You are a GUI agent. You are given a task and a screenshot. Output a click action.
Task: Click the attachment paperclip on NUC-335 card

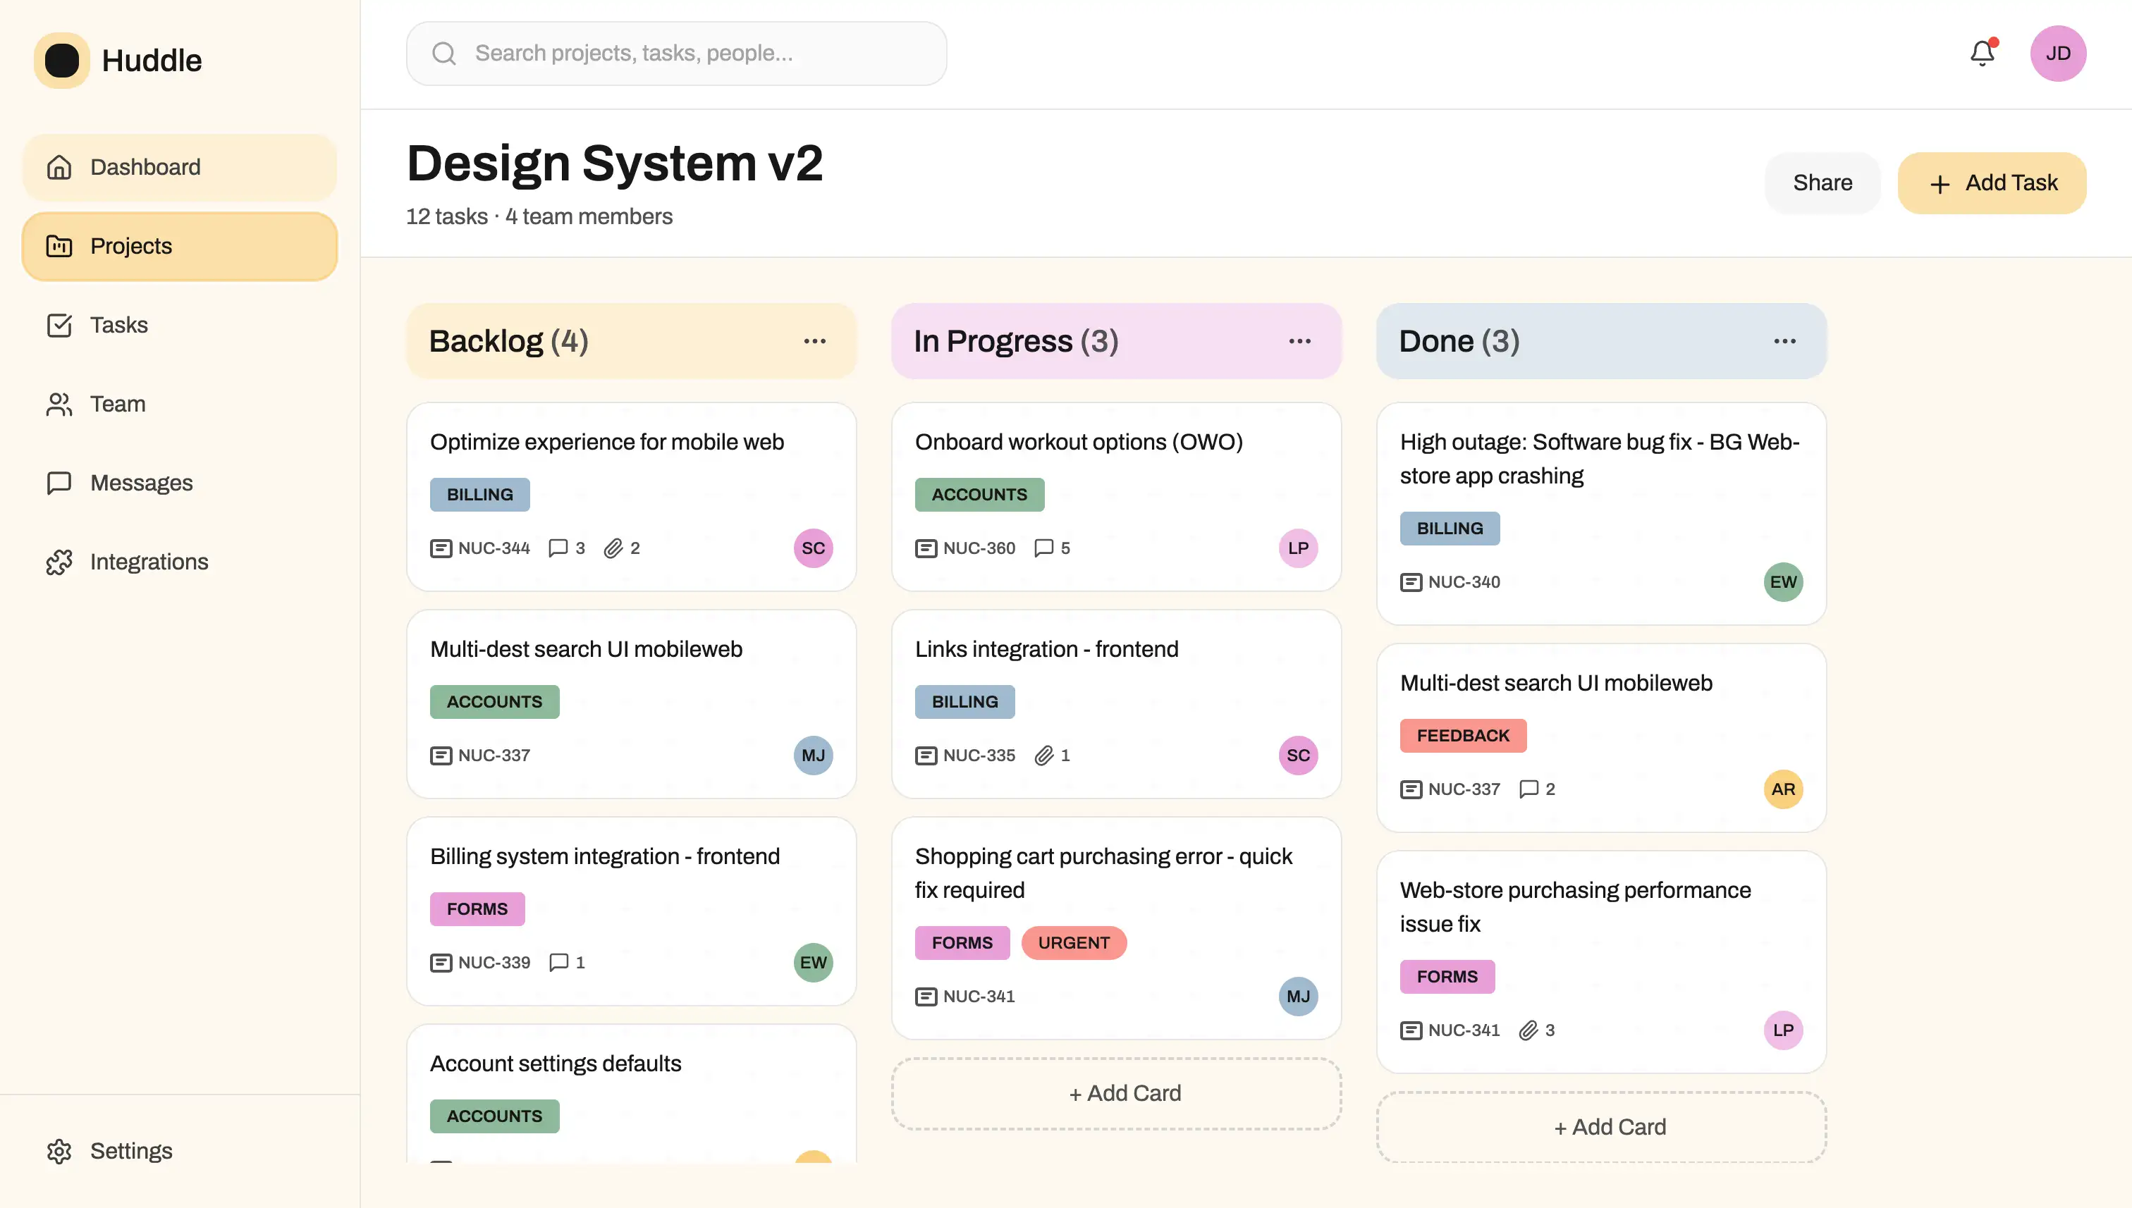pyautogui.click(x=1044, y=755)
